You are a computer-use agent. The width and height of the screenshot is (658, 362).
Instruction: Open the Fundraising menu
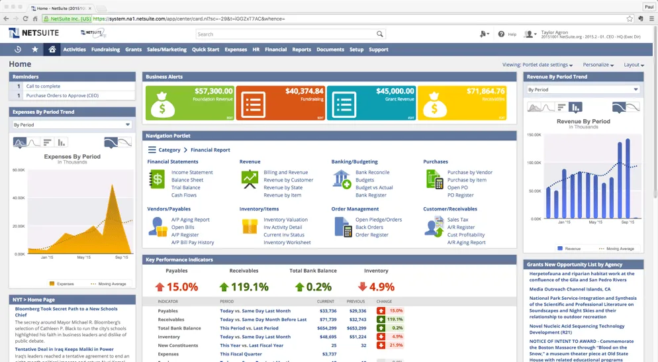(105, 50)
